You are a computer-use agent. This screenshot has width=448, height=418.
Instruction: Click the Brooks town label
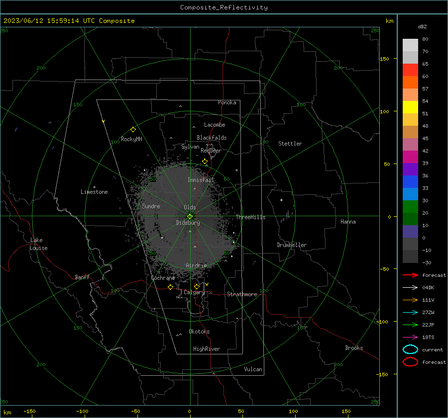pos(354,348)
